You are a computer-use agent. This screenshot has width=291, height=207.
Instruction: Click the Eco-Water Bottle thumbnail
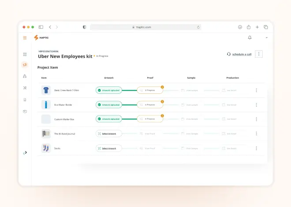pos(46,105)
